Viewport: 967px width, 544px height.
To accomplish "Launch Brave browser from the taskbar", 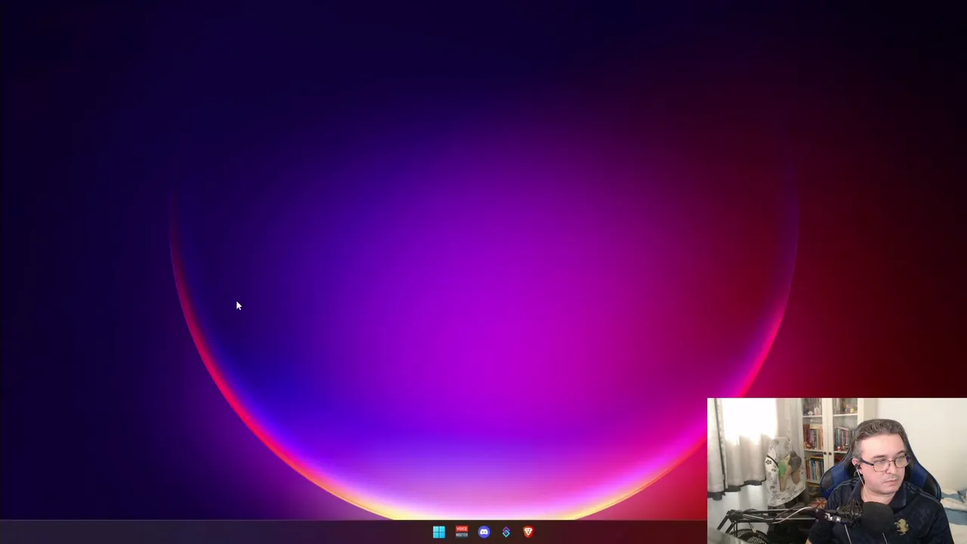I will click(x=528, y=532).
